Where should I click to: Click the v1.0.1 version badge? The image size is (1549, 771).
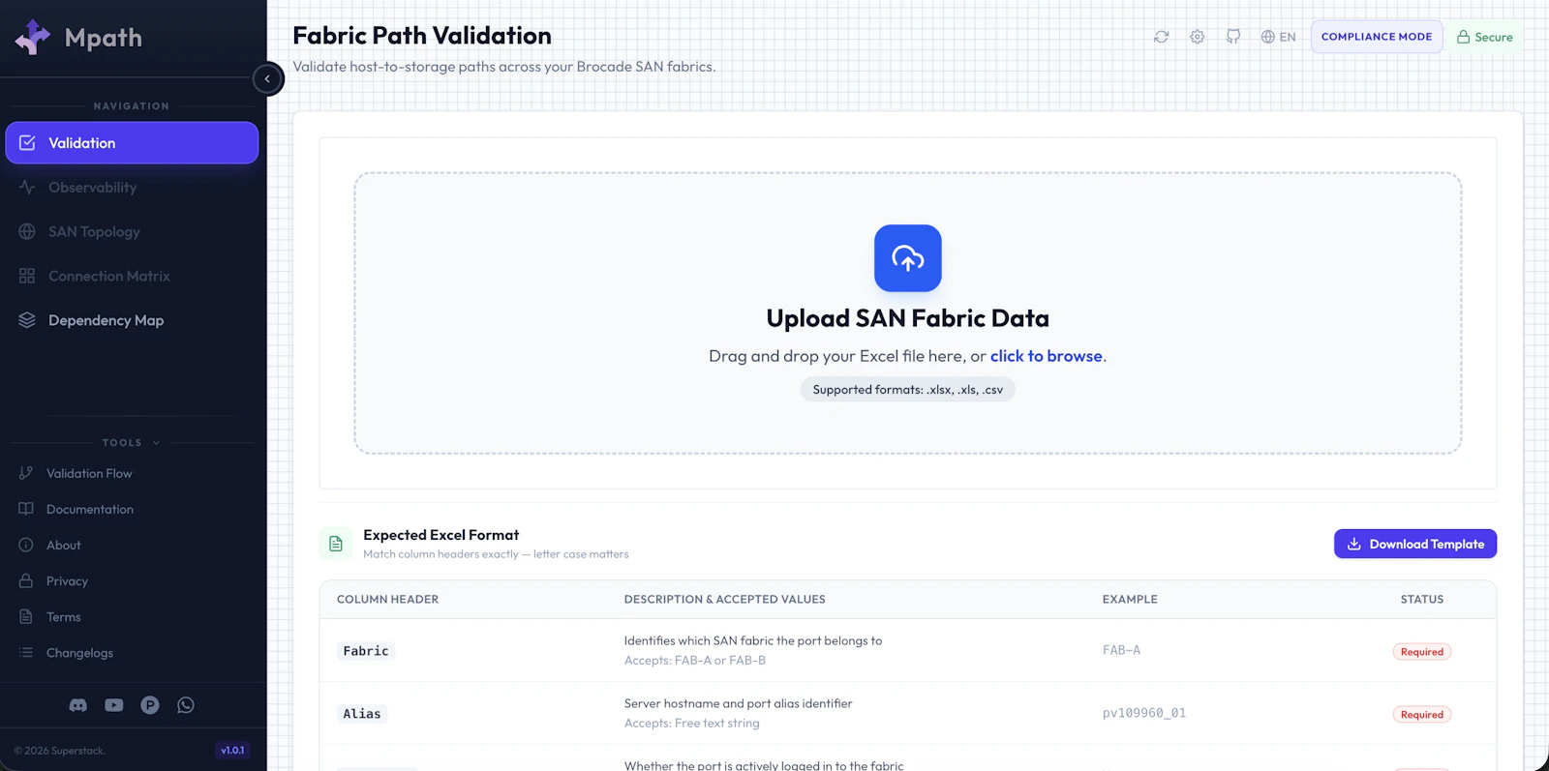coord(232,751)
